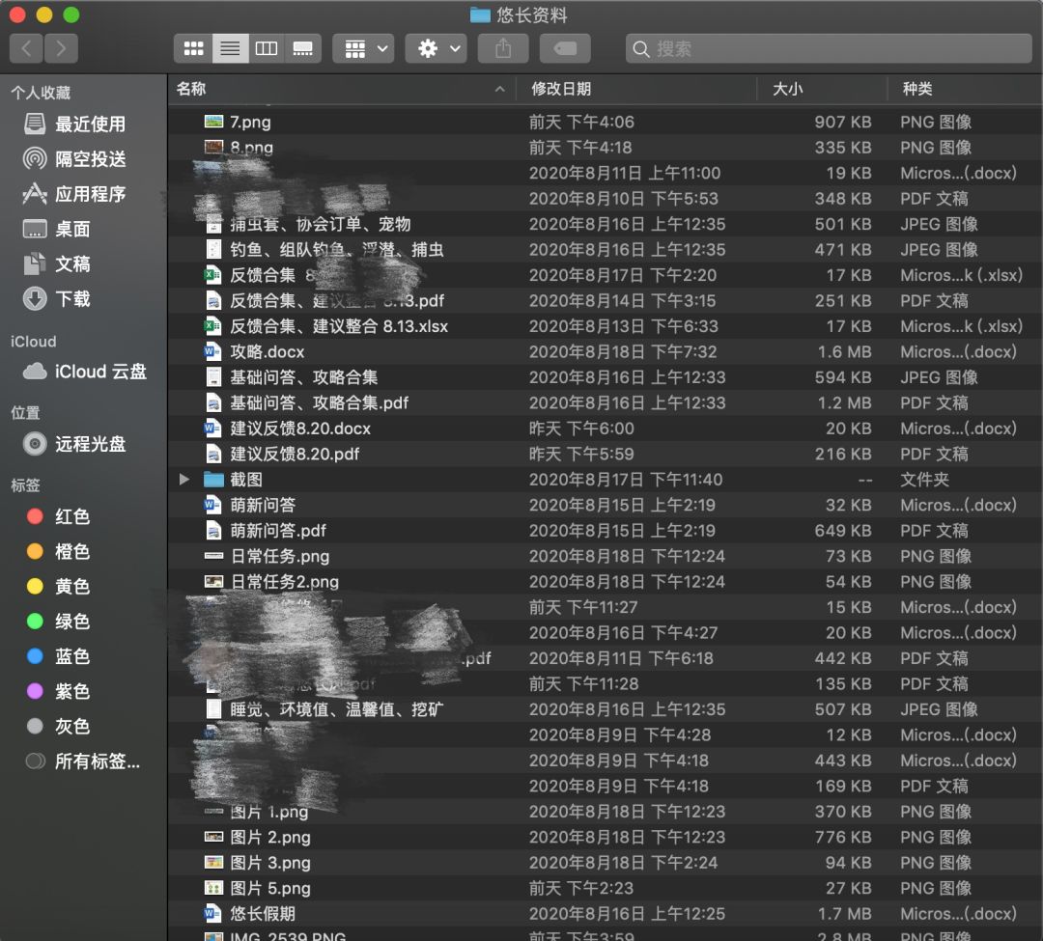Image resolution: width=1043 pixels, height=941 pixels.
Task: Switch to gallery view mode
Action: (302, 48)
